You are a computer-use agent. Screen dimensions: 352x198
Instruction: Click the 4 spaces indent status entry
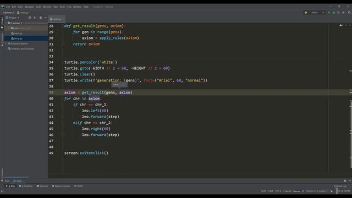(x=287, y=191)
